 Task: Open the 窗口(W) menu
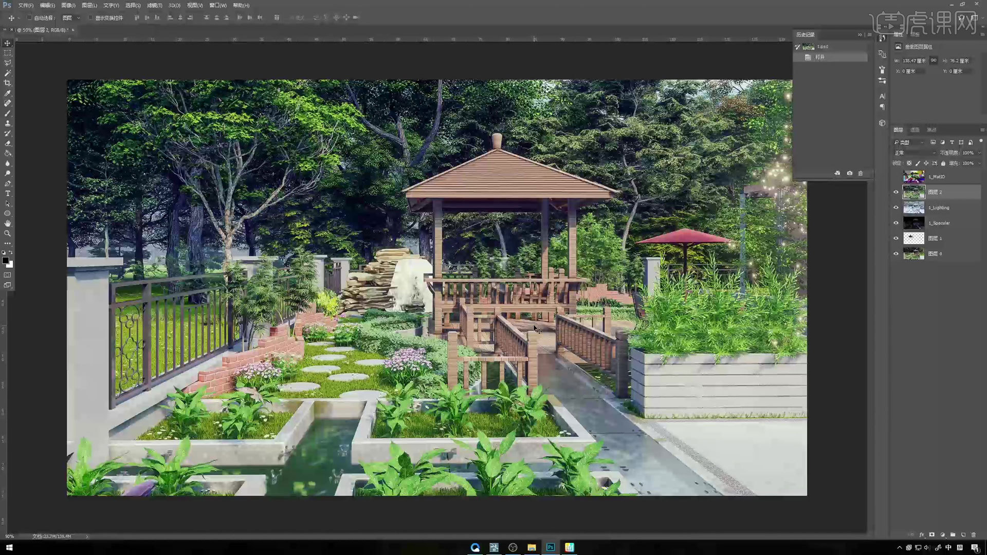click(x=218, y=5)
